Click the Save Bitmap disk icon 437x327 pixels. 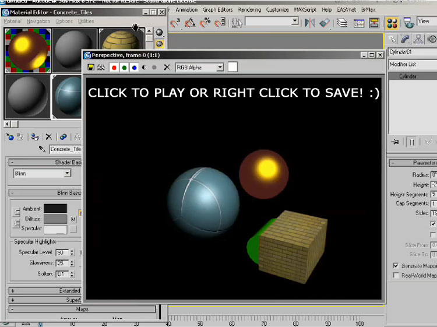click(x=91, y=68)
